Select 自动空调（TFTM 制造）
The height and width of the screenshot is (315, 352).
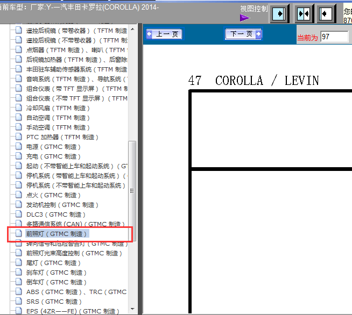[x=58, y=118]
